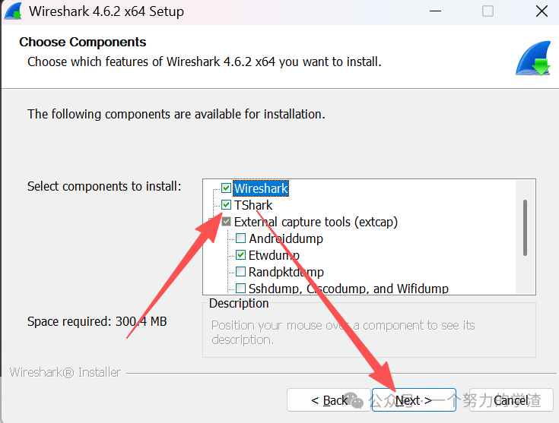Screen dimensions: 559x423
Task: Collapse the External capture tools tree node
Action: pyautogui.click(x=212, y=222)
